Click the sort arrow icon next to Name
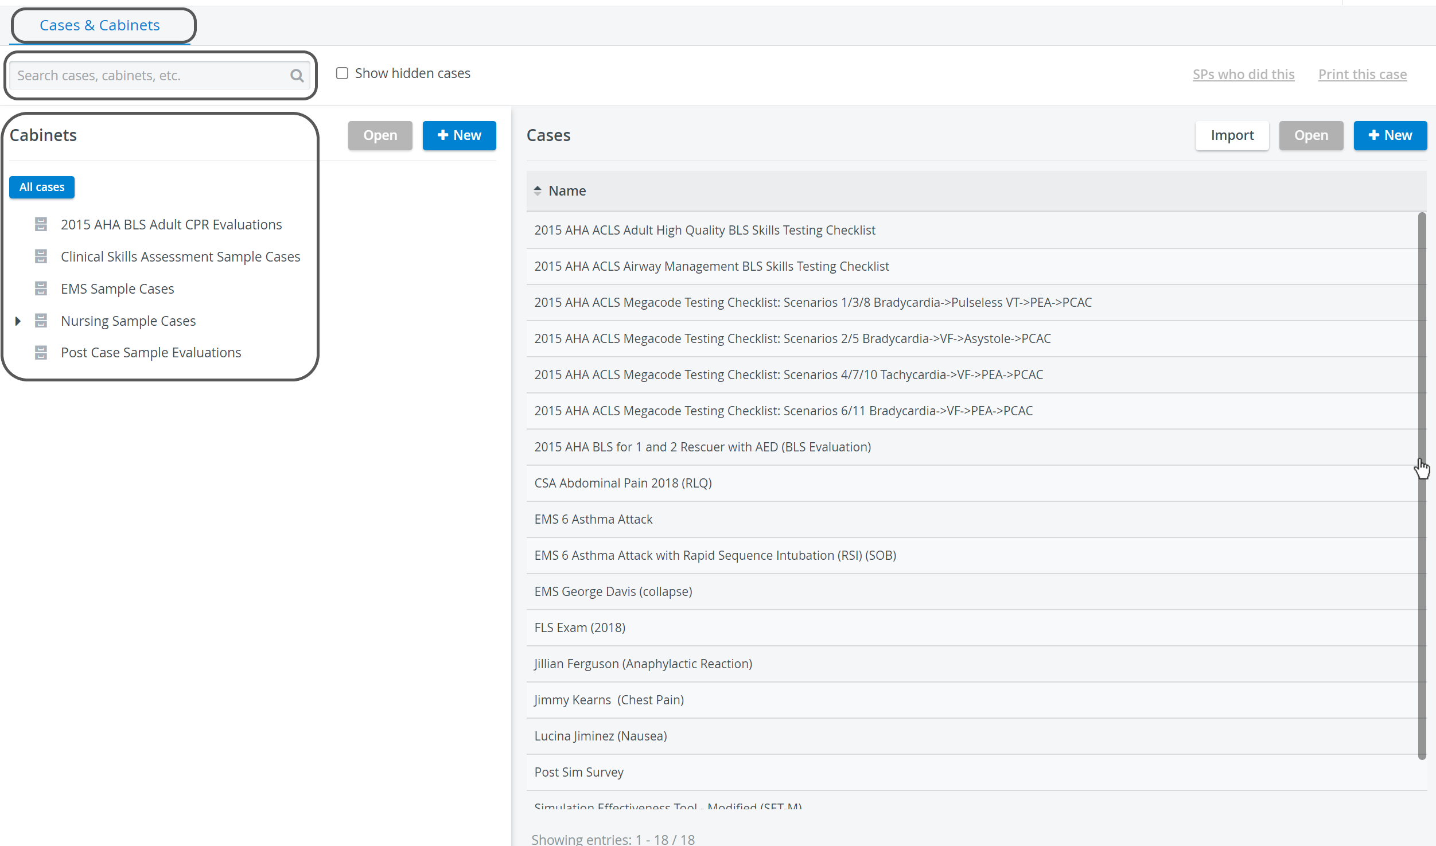Viewport: 1436px width, 846px height. (x=538, y=190)
